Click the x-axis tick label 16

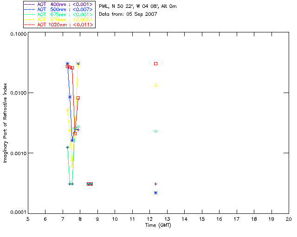tap(219, 219)
